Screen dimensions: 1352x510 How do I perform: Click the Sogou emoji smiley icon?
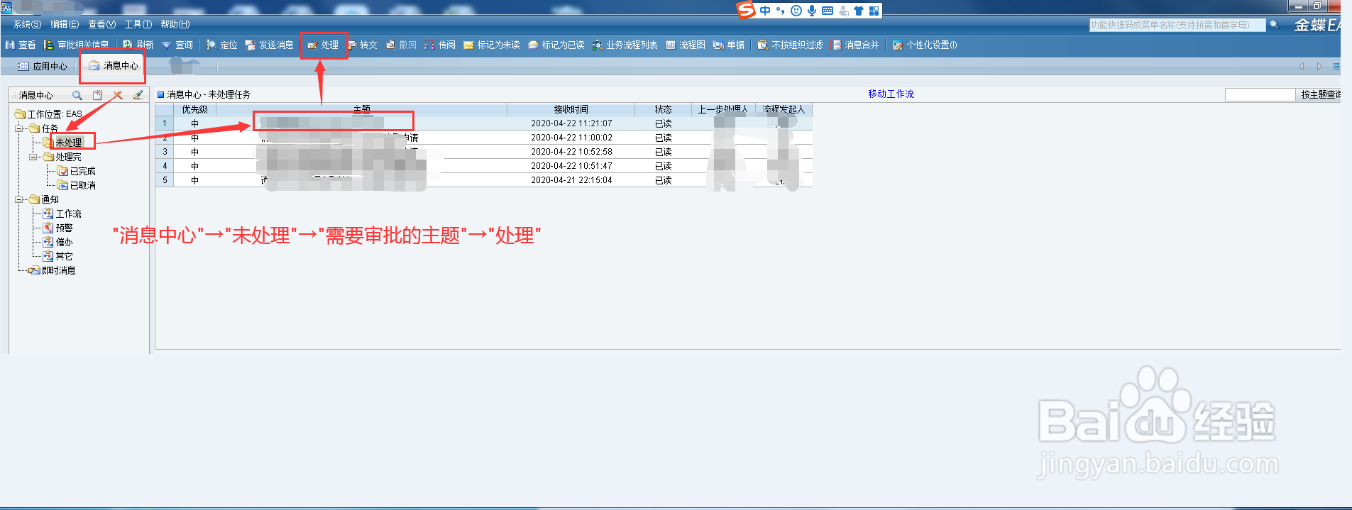(796, 11)
